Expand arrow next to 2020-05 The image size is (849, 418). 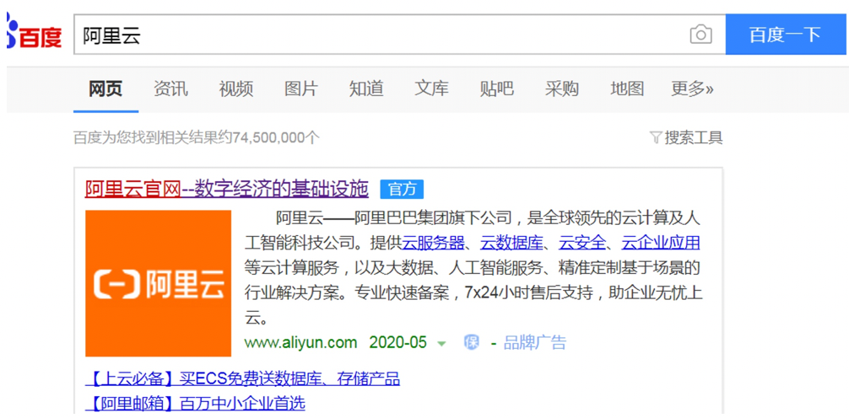(442, 343)
